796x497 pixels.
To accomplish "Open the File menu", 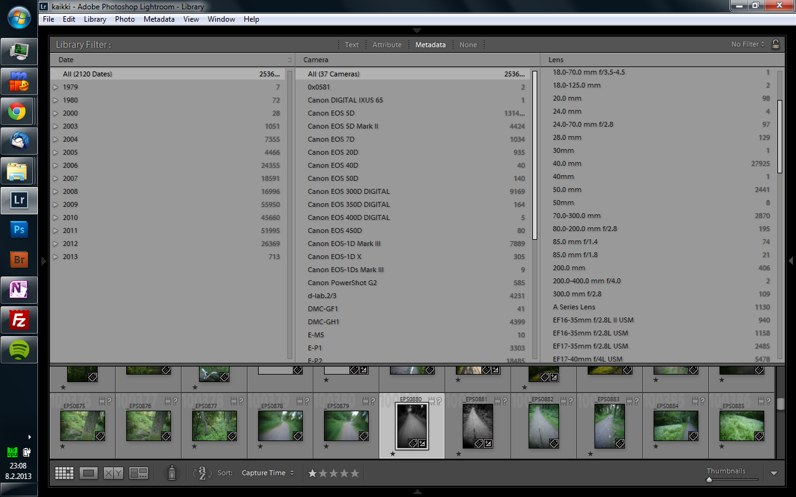I will pyautogui.click(x=49, y=19).
